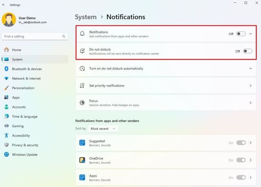
Task: Click the Find a setting search box
Action: pyautogui.click(x=32, y=36)
